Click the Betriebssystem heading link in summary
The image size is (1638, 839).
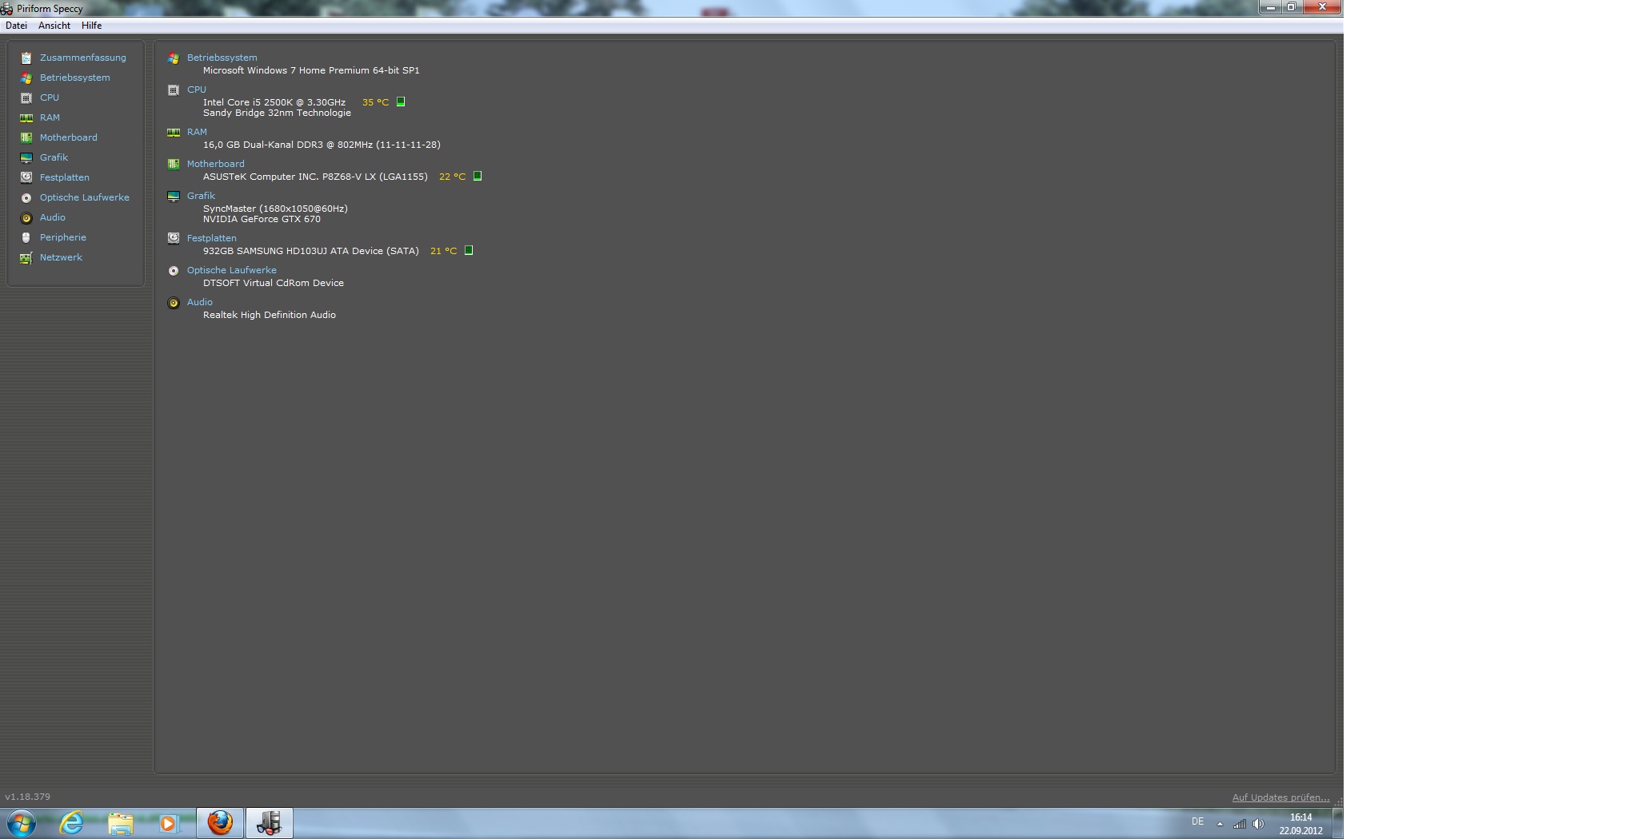222,58
